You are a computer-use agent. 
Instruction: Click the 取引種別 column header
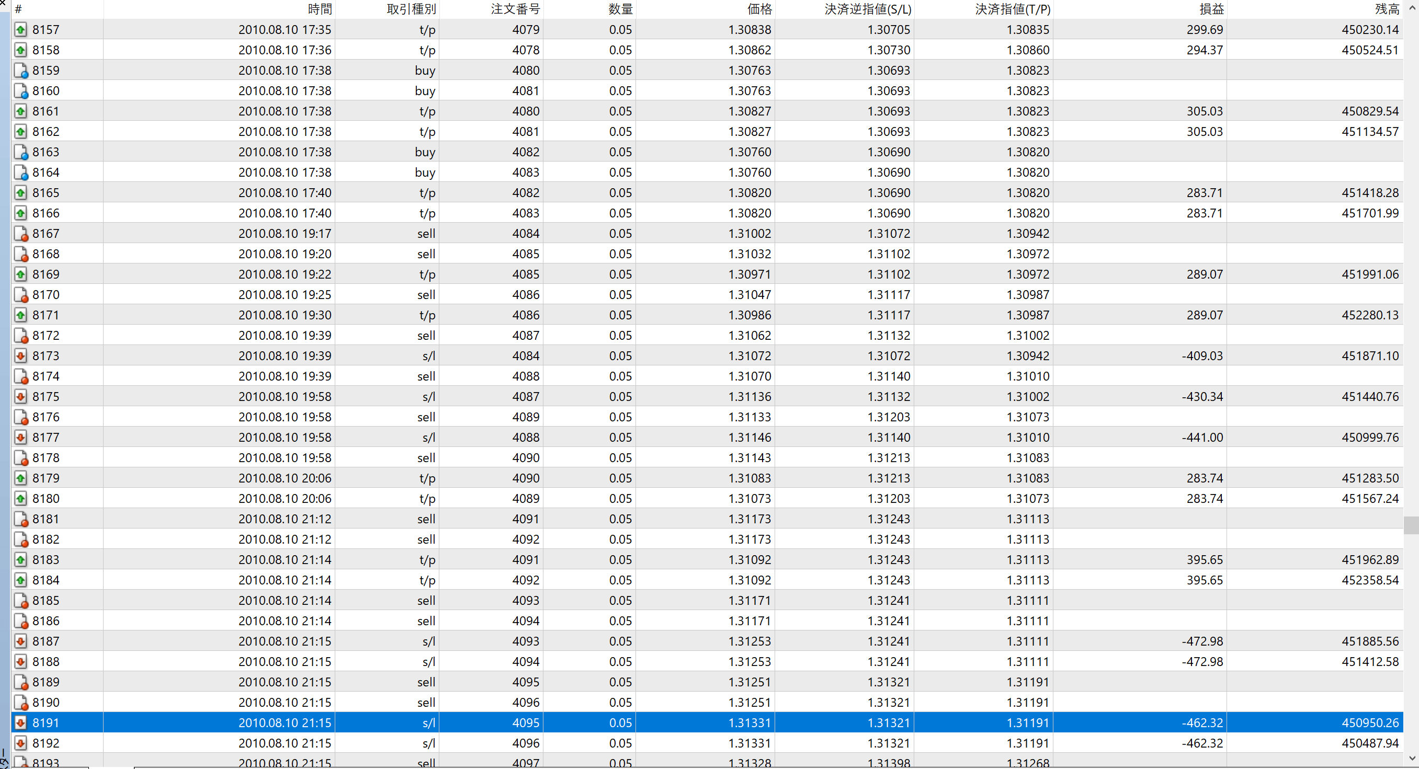(387, 9)
